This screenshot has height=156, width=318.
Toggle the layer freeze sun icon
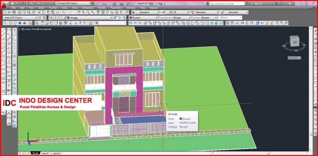point(58,18)
